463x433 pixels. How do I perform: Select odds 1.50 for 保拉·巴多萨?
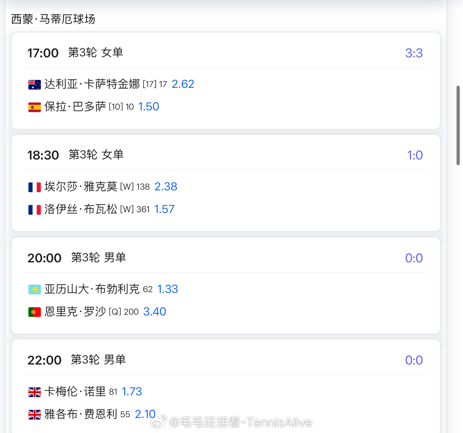pyautogui.click(x=149, y=106)
